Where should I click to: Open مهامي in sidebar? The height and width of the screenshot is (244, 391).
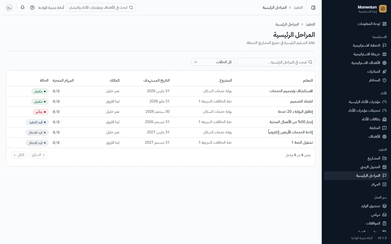tap(356, 215)
